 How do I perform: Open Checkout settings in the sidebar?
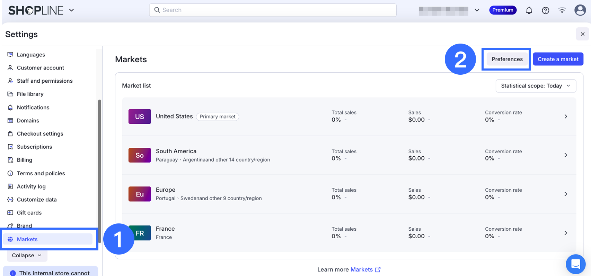(40, 134)
